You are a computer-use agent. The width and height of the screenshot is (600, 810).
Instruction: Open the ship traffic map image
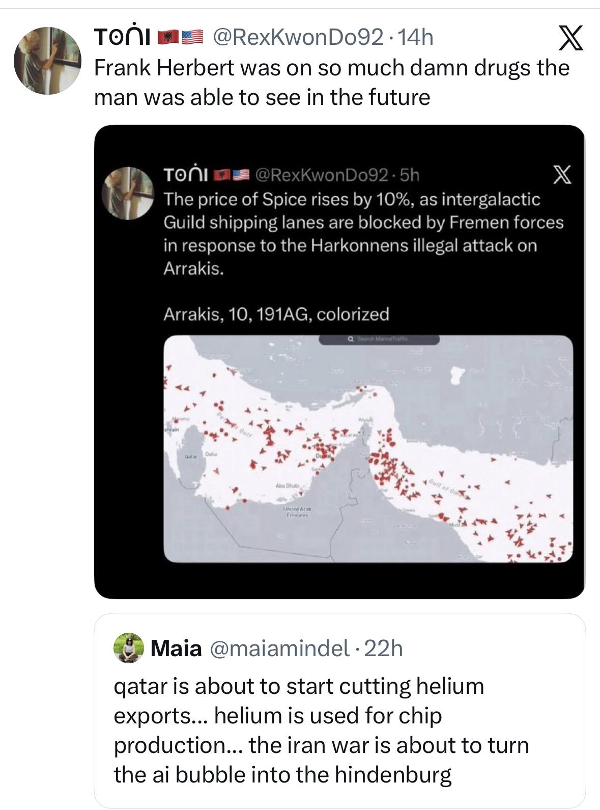[368, 448]
